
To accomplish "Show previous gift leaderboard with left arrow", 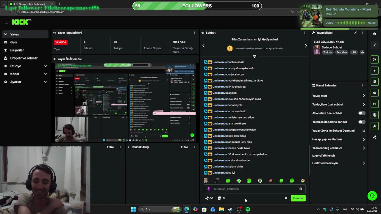I will 204,46.
